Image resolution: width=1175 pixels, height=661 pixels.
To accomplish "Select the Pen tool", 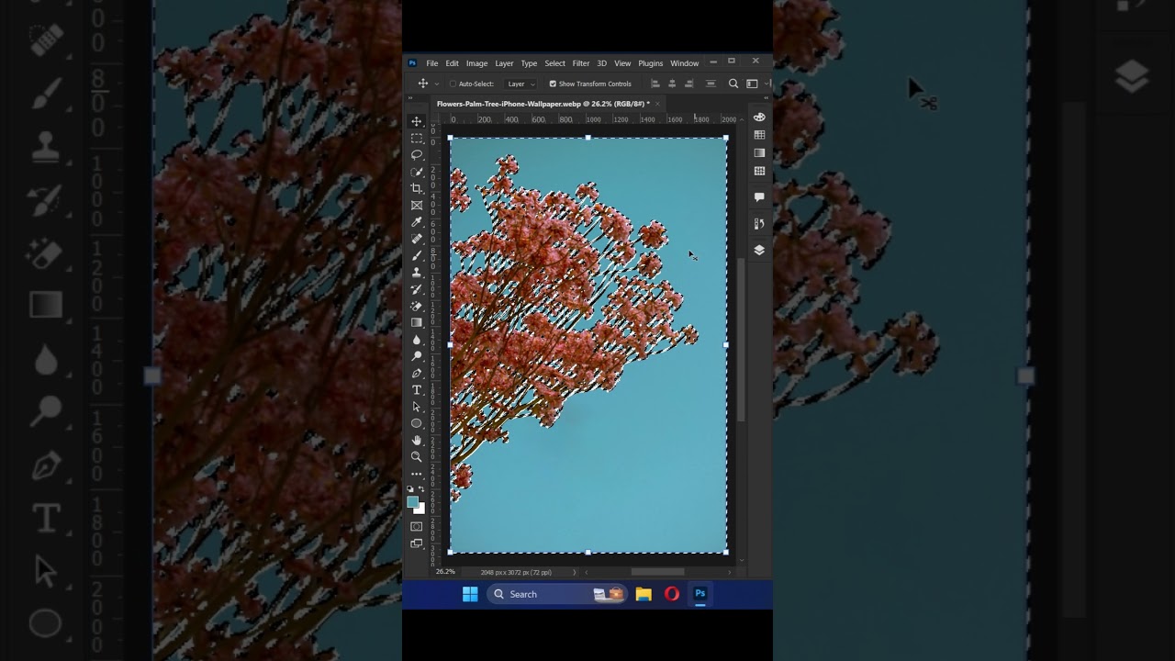I will click(417, 373).
